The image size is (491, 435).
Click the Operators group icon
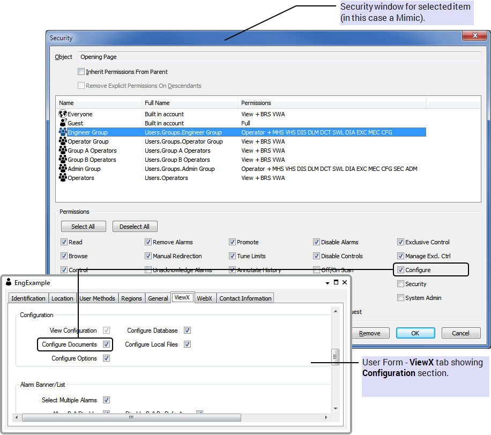tap(63, 177)
